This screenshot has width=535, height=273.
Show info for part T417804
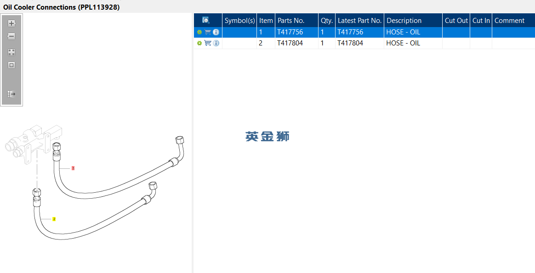point(216,43)
